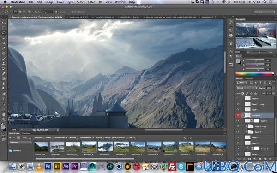
Task: Hide the Levels 1 adjustment layer
Action: coord(238,149)
